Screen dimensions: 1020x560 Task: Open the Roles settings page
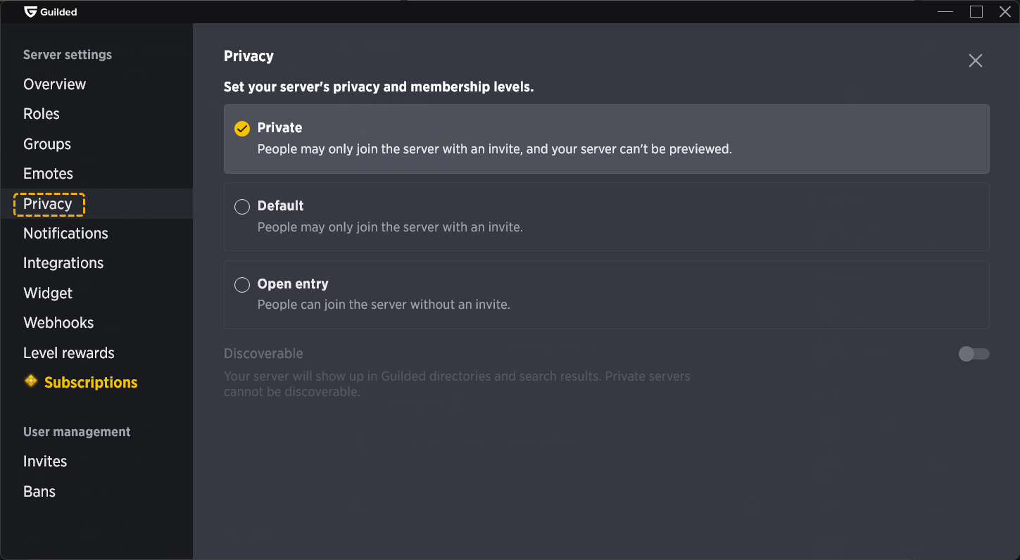point(42,114)
